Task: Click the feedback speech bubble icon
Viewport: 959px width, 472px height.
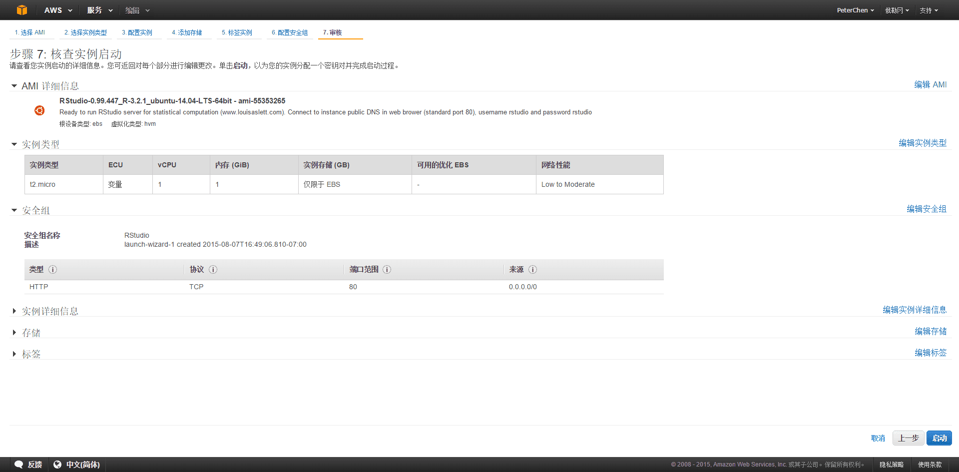Action: (19, 465)
